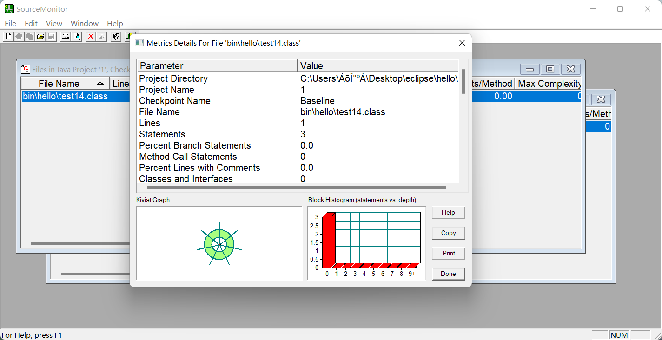Viewport: 662px width, 340px height.
Task: Close the Files in Java Project window
Action: pos(570,69)
